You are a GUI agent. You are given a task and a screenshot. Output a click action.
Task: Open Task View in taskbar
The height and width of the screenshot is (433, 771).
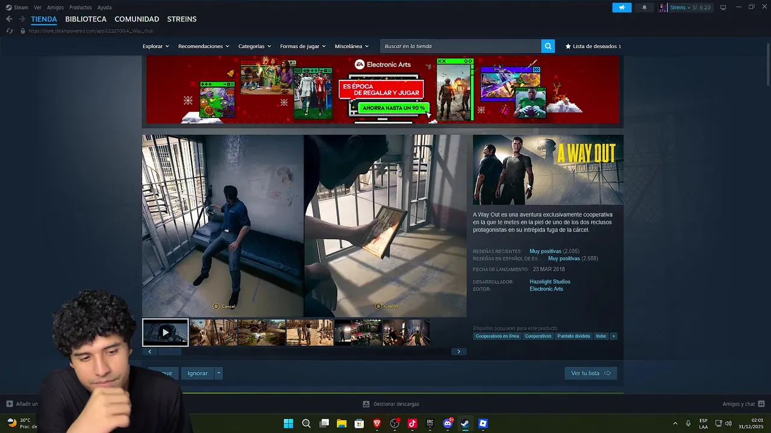[324, 423]
